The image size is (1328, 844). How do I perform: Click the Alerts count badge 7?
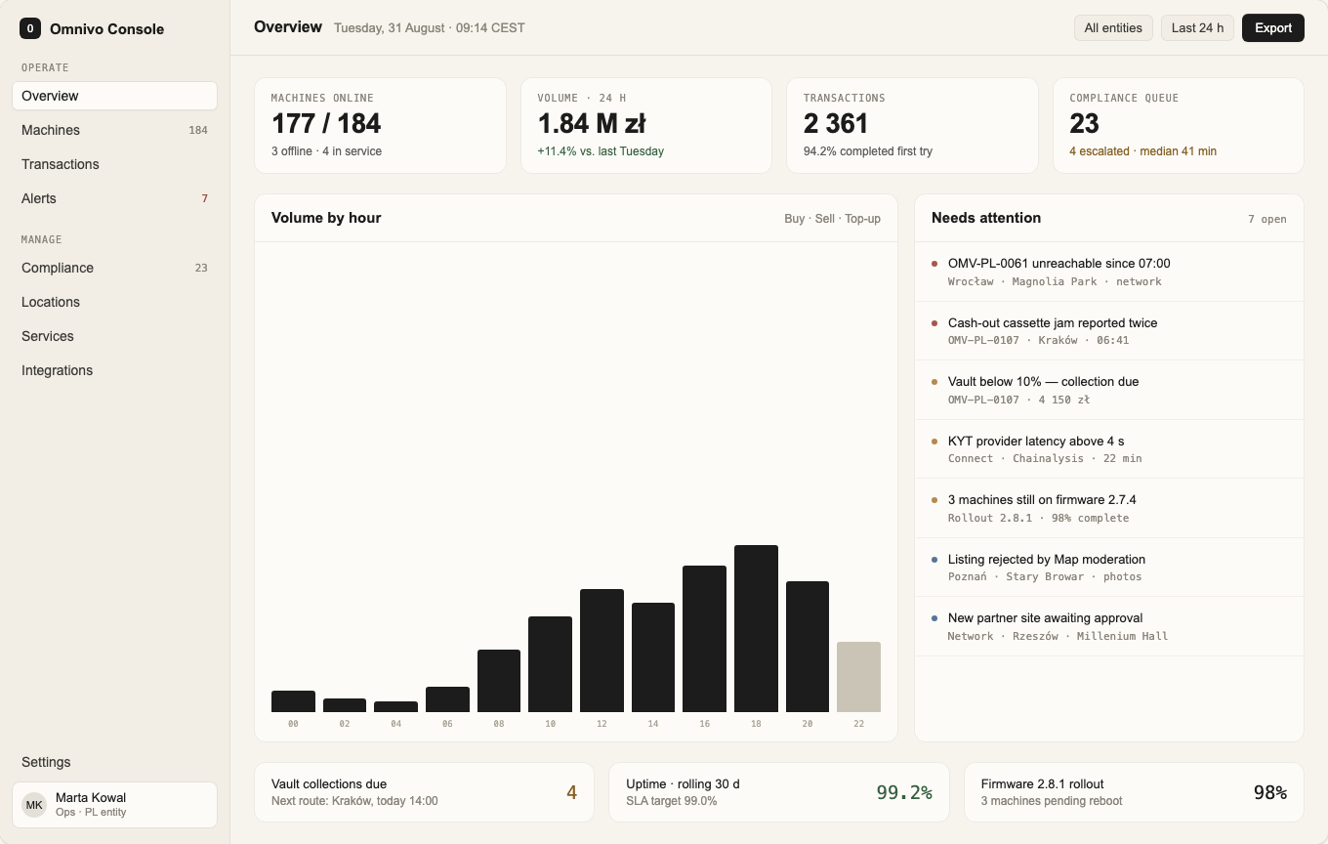205,198
